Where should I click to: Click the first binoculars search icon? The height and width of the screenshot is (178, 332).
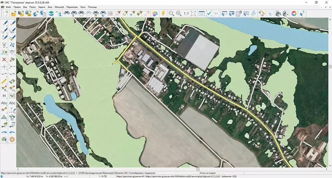click(x=66, y=14)
